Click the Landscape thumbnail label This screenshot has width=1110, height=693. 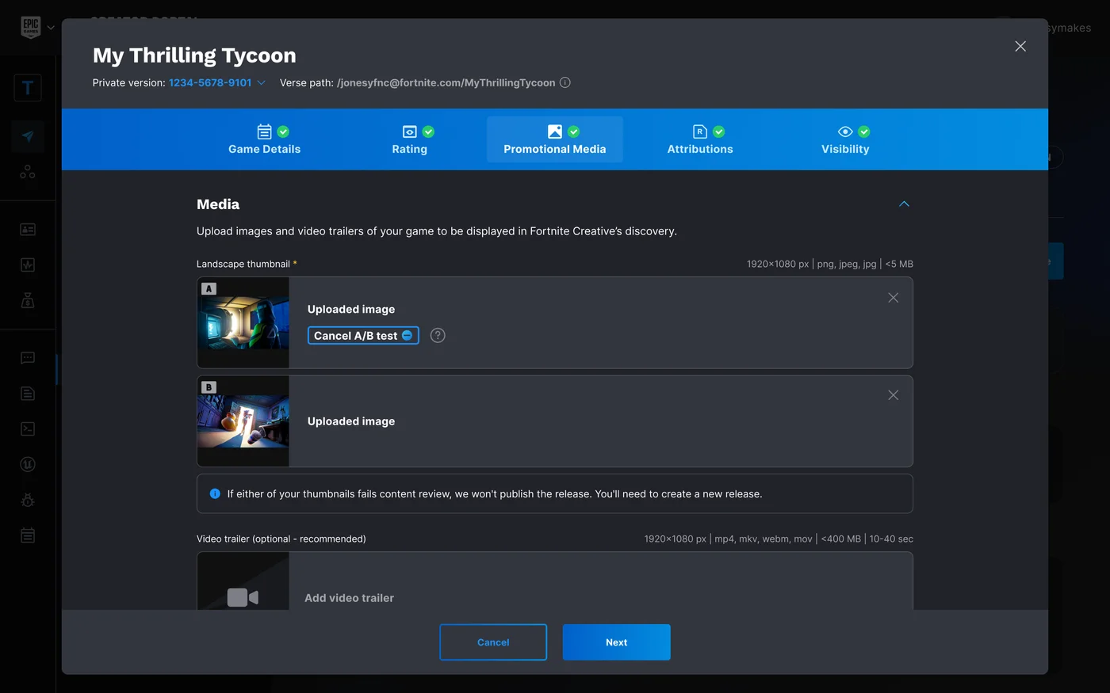coord(243,264)
